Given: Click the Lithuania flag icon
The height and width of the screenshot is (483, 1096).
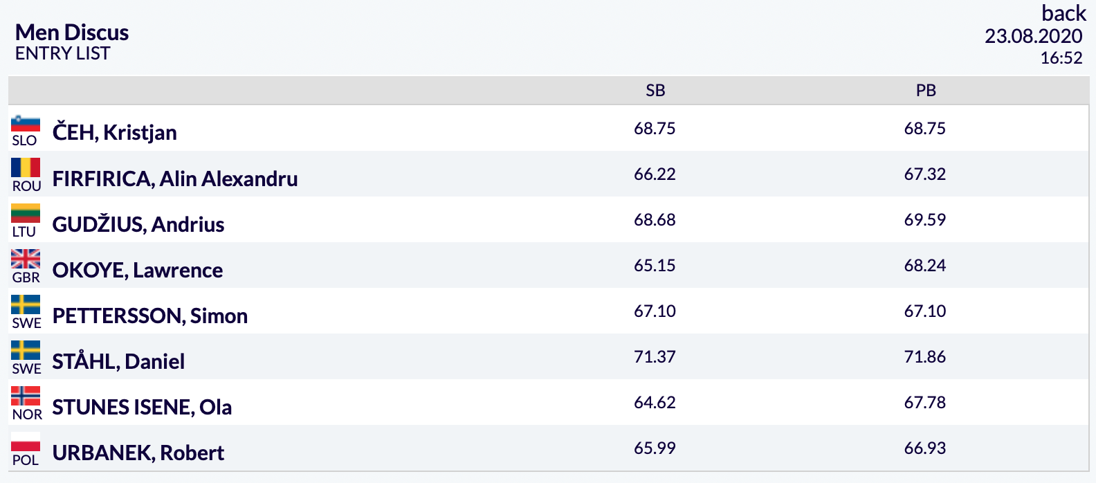Looking at the screenshot, I should [26, 214].
